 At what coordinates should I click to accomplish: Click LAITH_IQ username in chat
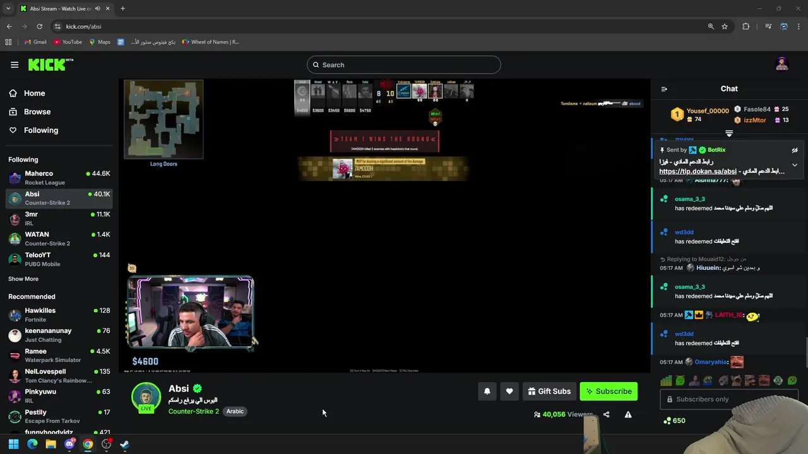tap(729, 315)
